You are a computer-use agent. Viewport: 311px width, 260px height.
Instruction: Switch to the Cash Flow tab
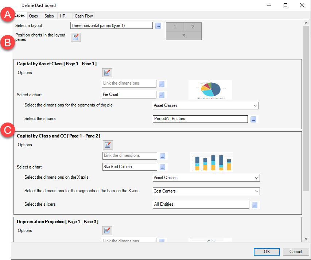click(83, 16)
